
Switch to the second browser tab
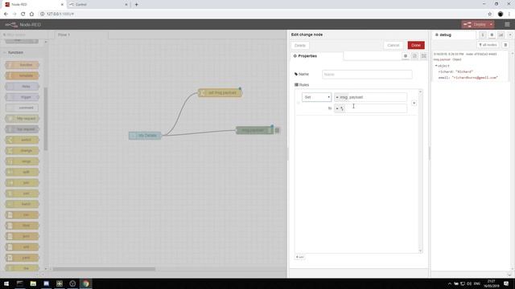coord(98,5)
